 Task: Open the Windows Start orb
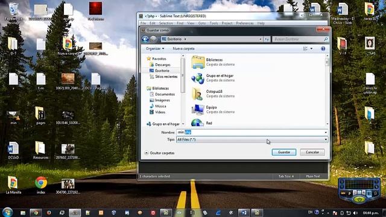(8, 212)
